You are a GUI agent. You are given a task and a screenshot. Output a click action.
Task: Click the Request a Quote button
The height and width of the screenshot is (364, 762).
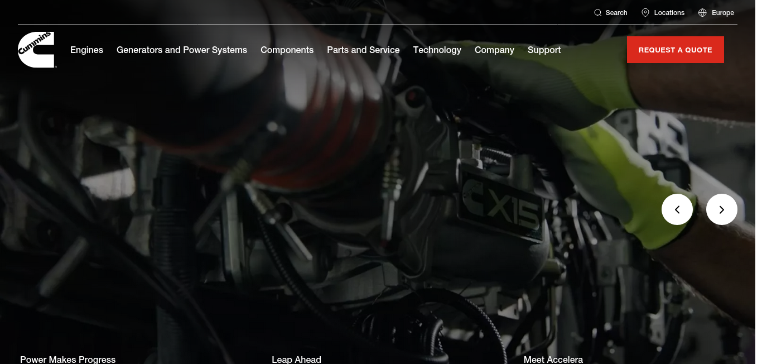coord(676,50)
